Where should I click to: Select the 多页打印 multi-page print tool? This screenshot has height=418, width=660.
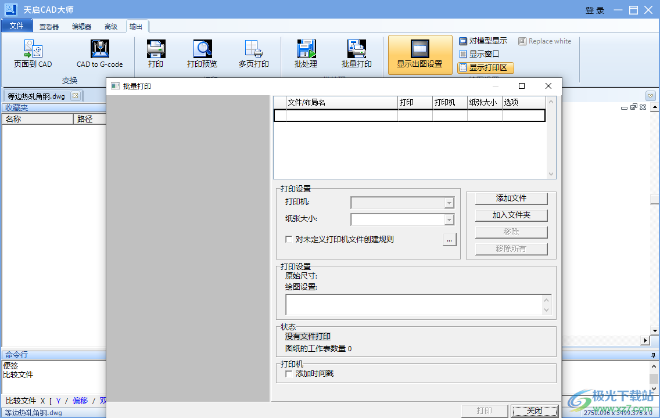(254, 53)
